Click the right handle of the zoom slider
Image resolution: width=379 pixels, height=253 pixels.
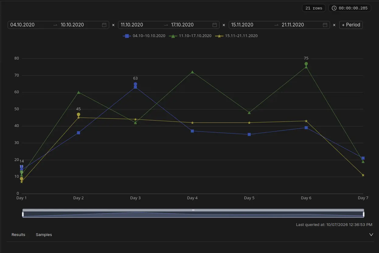(x=363, y=214)
